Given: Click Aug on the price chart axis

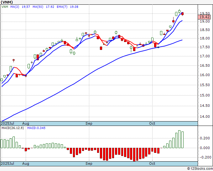Looking at the screenshot, I should coord(26,123).
